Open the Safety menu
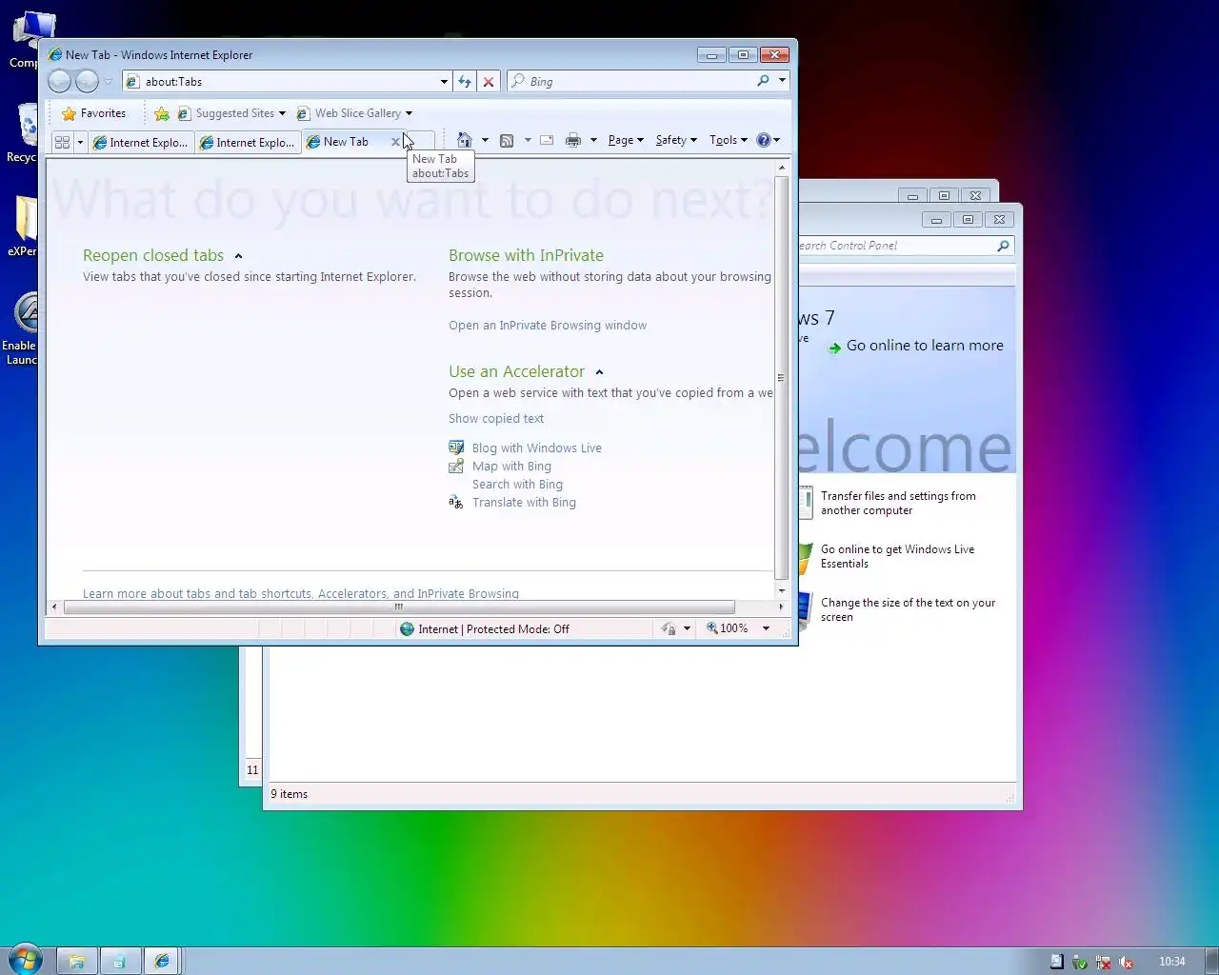Viewport: 1219px width, 975px height. click(x=676, y=140)
